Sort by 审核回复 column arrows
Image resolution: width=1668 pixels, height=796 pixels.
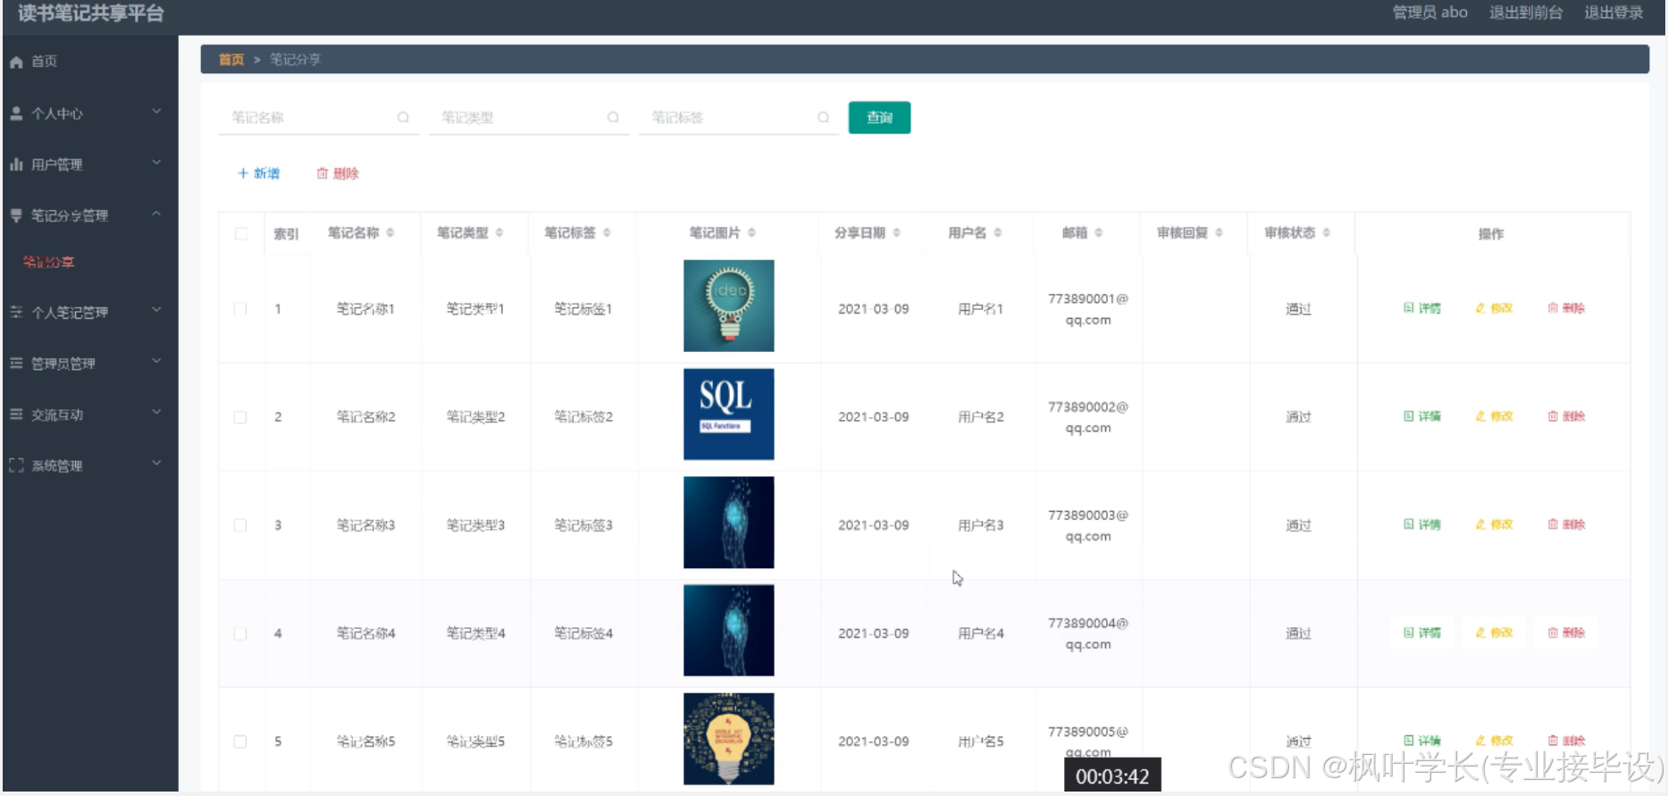[x=1219, y=232]
